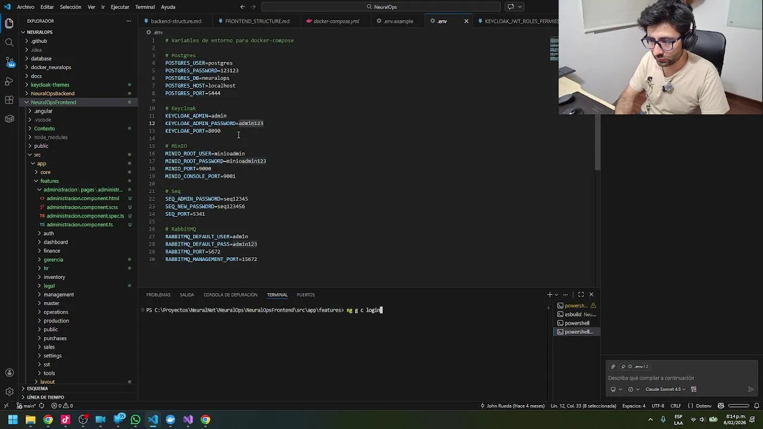The image size is (763, 429).
Task: Click Espacios: 4 indentation setting
Action: (634, 406)
